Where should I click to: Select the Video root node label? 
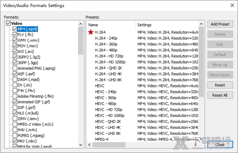click(17, 23)
